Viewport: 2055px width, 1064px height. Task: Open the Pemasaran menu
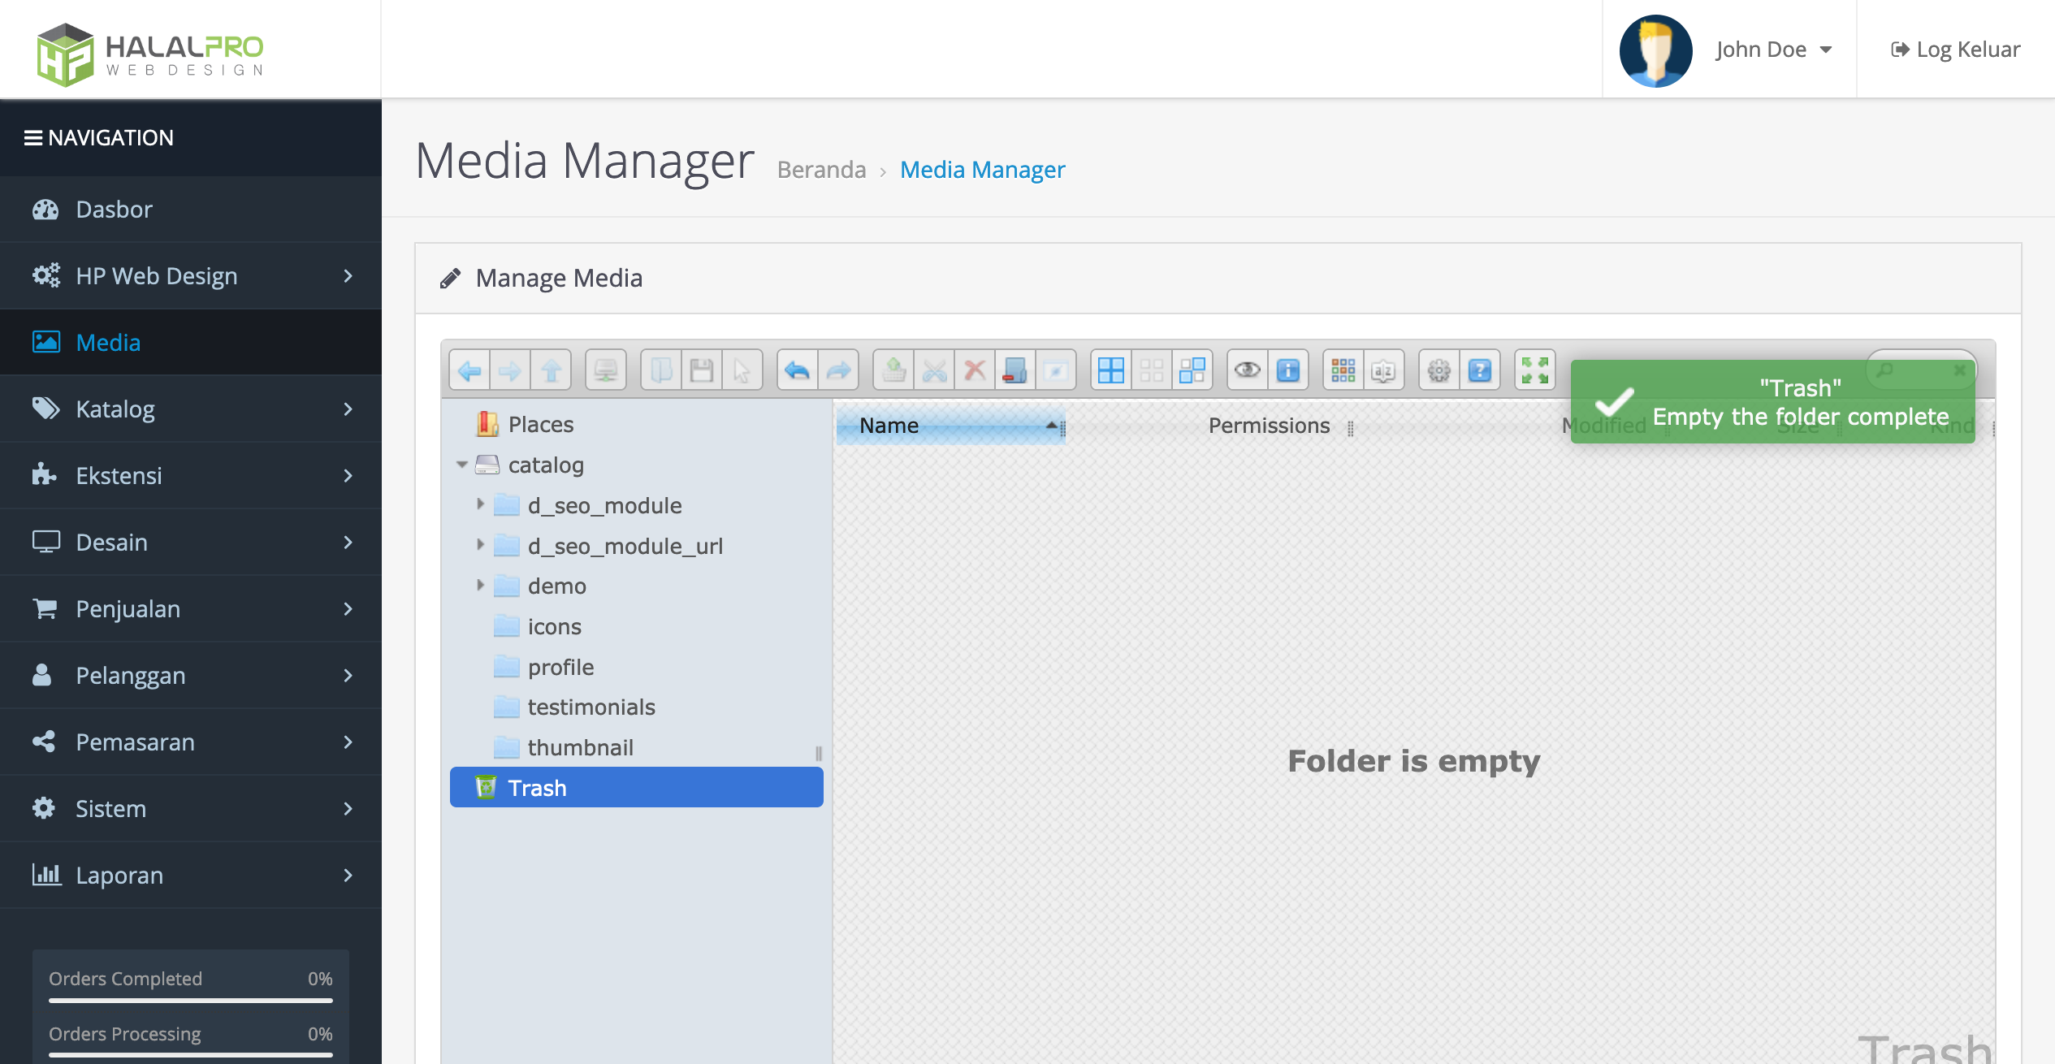[191, 742]
